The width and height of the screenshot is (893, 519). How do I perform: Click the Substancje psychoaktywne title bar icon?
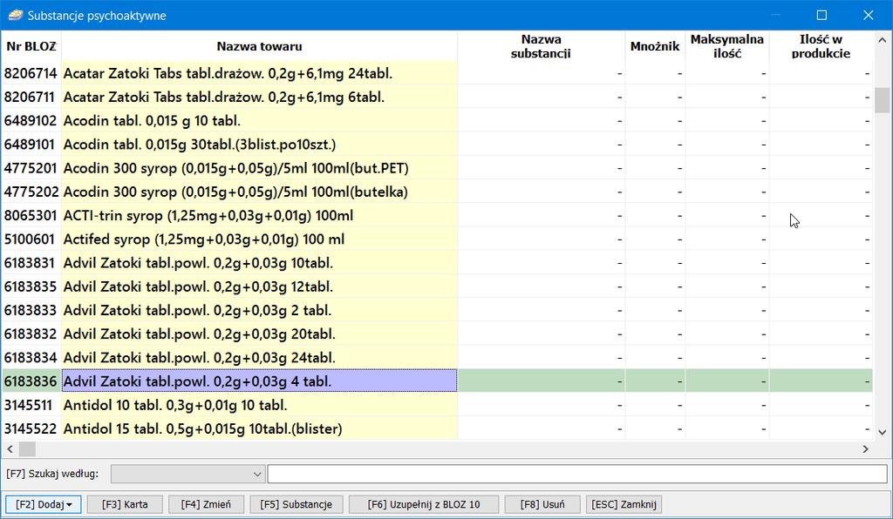[15, 16]
